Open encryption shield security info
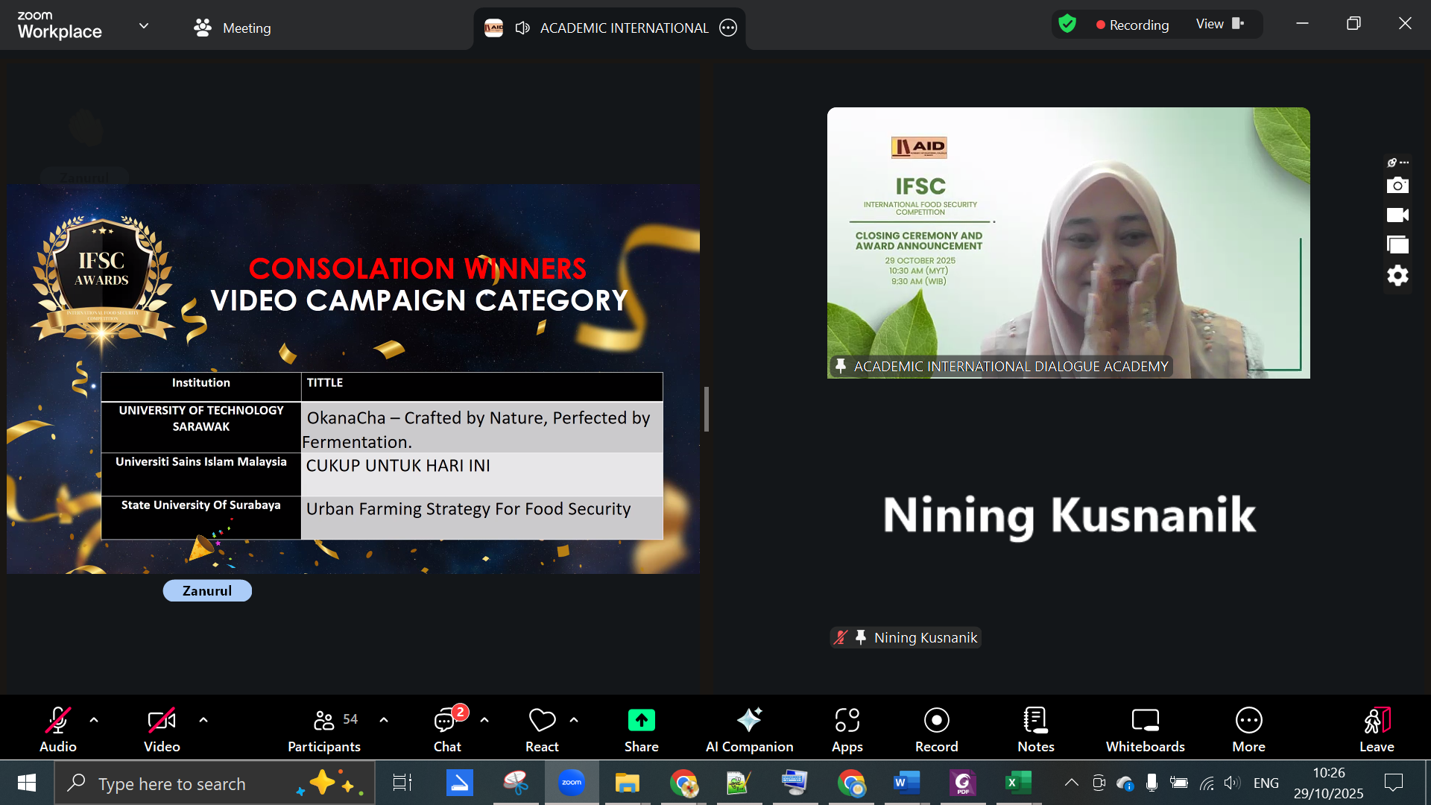 1067,24
